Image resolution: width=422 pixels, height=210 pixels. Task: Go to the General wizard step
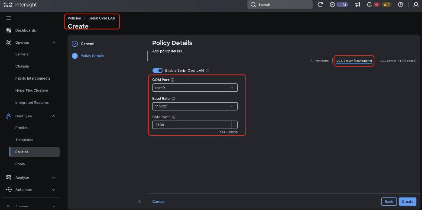[87, 44]
